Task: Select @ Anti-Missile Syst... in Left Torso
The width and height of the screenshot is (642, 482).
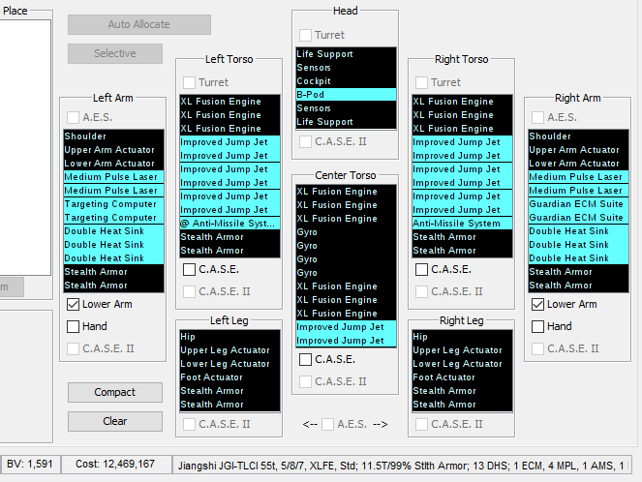Action: point(229,224)
